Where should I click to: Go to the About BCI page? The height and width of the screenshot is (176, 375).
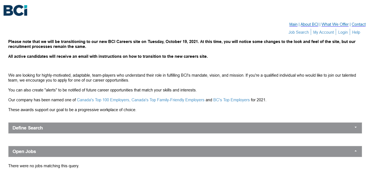click(309, 24)
